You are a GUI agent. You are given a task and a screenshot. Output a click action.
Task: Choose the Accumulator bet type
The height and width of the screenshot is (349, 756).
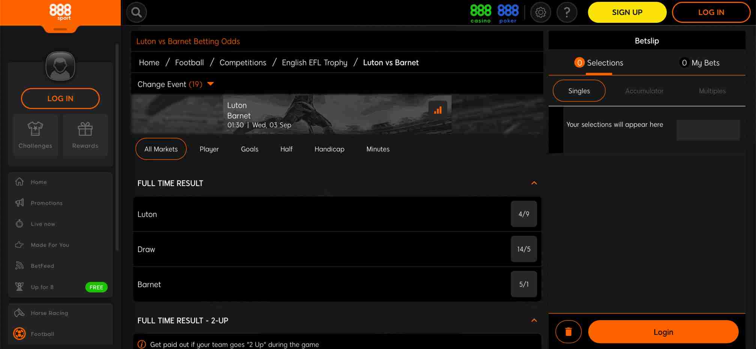click(x=644, y=91)
